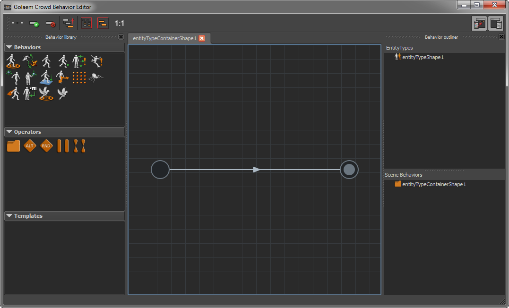
Task: Select the figure with 2+1 badge
Action: tap(30, 94)
